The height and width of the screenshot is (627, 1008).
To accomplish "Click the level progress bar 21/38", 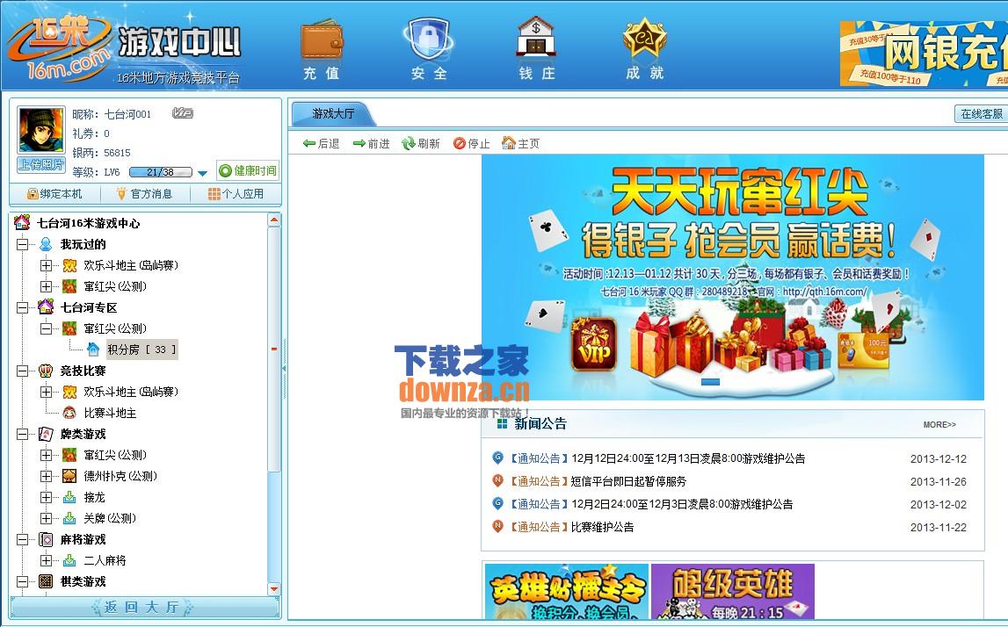I will (161, 172).
